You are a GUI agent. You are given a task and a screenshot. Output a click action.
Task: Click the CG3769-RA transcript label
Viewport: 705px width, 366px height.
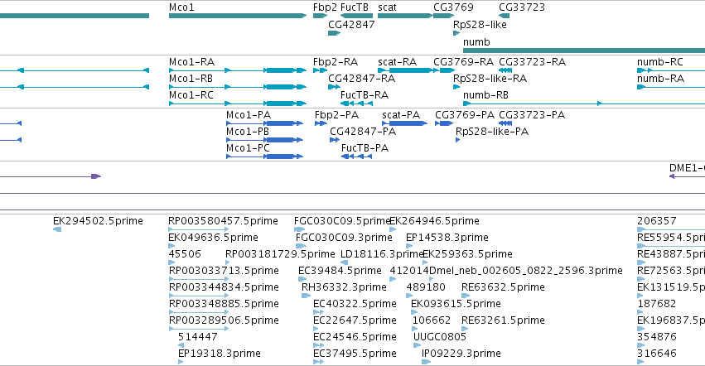[463, 61]
